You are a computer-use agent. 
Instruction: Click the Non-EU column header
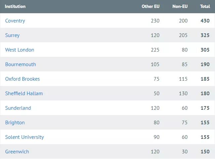(180, 6)
